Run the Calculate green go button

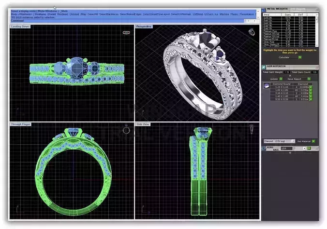coord(300,57)
